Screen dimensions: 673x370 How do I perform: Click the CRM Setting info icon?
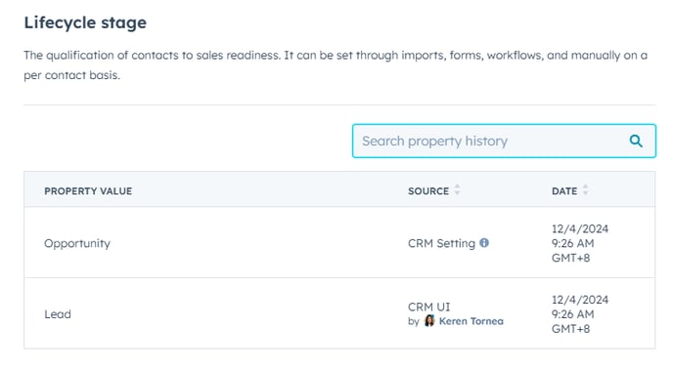[x=484, y=243]
